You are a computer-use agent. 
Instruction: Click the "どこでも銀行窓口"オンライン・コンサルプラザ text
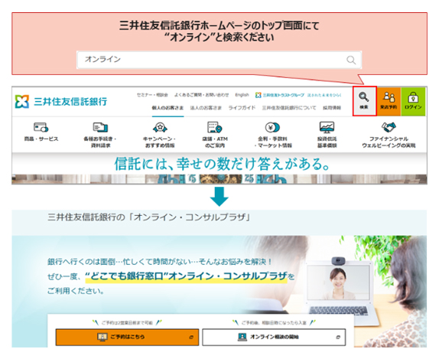click(186, 276)
